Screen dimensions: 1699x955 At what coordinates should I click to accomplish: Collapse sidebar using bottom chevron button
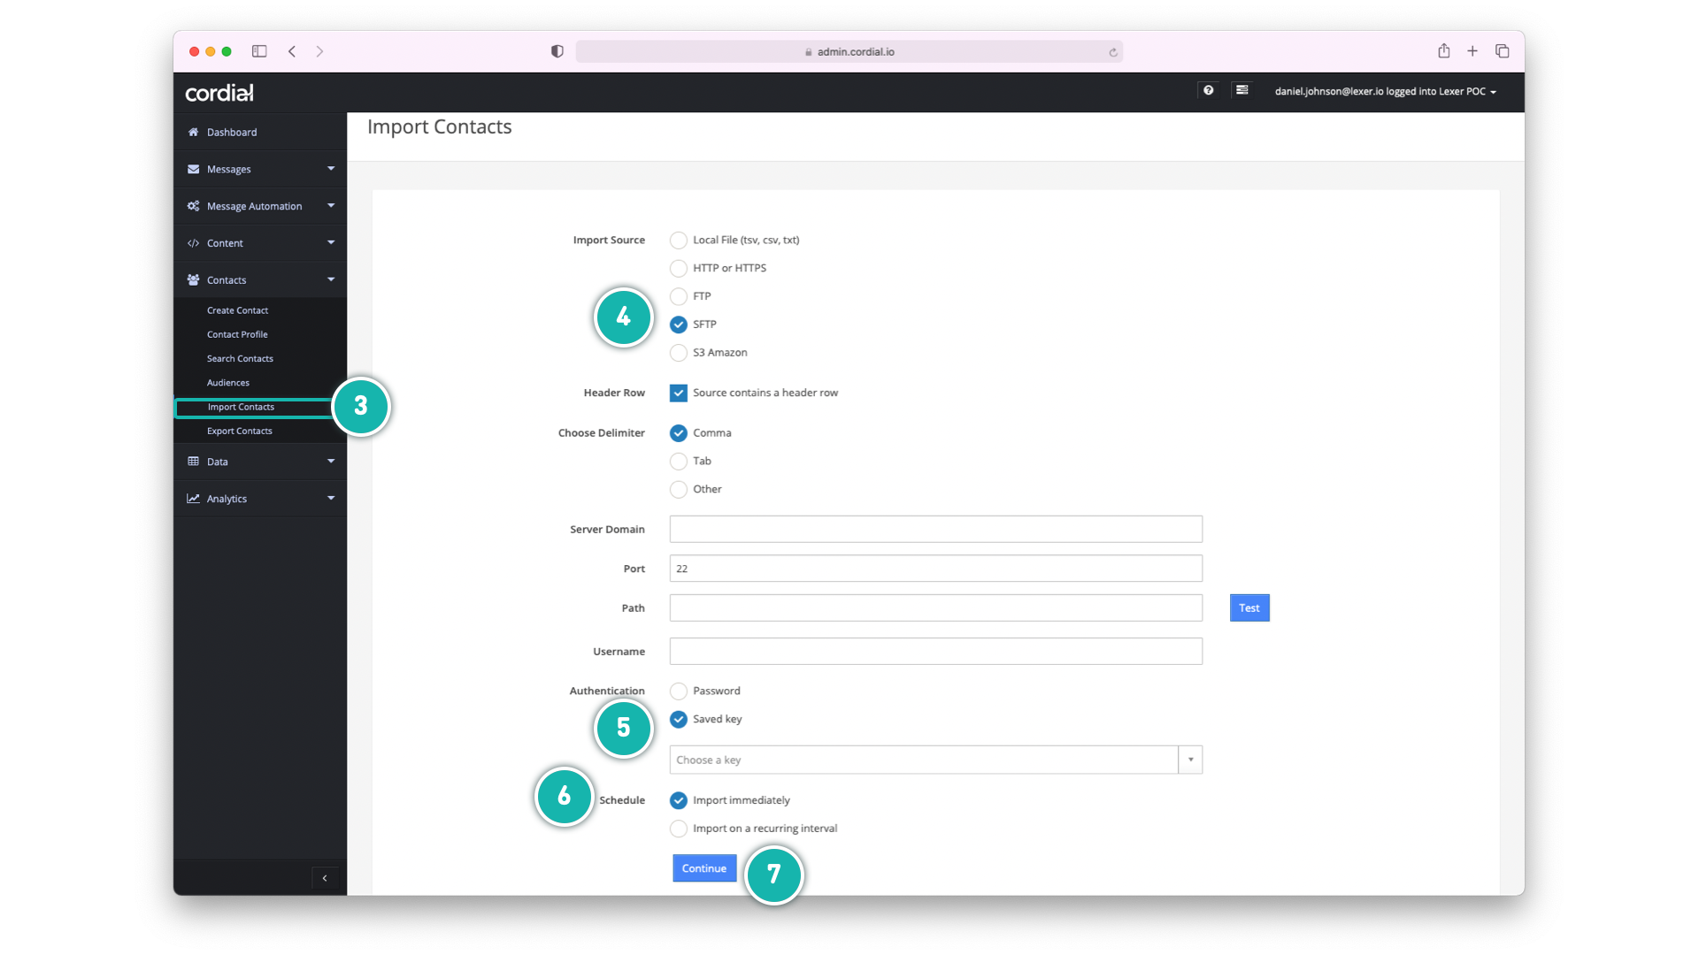(x=325, y=878)
